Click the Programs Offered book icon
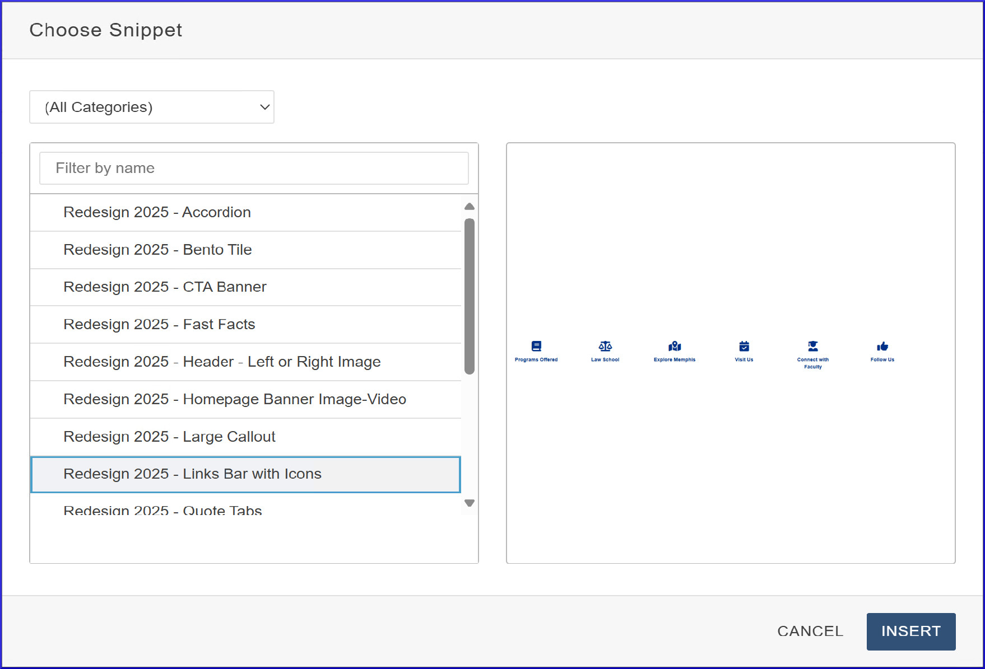The width and height of the screenshot is (985, 669). (536, 346)
